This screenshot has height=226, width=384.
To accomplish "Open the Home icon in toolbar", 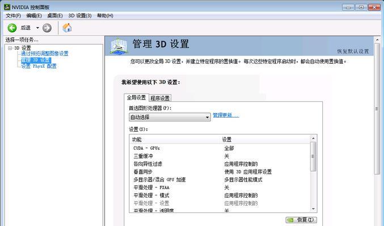I will [x=67, y=28].
